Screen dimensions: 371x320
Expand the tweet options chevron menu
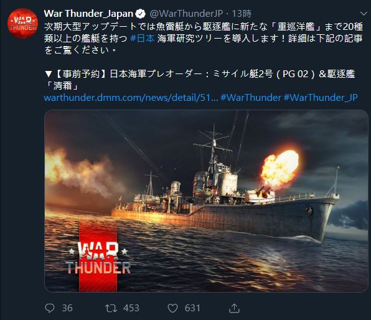pyautogui.click(x=364, y=14)
